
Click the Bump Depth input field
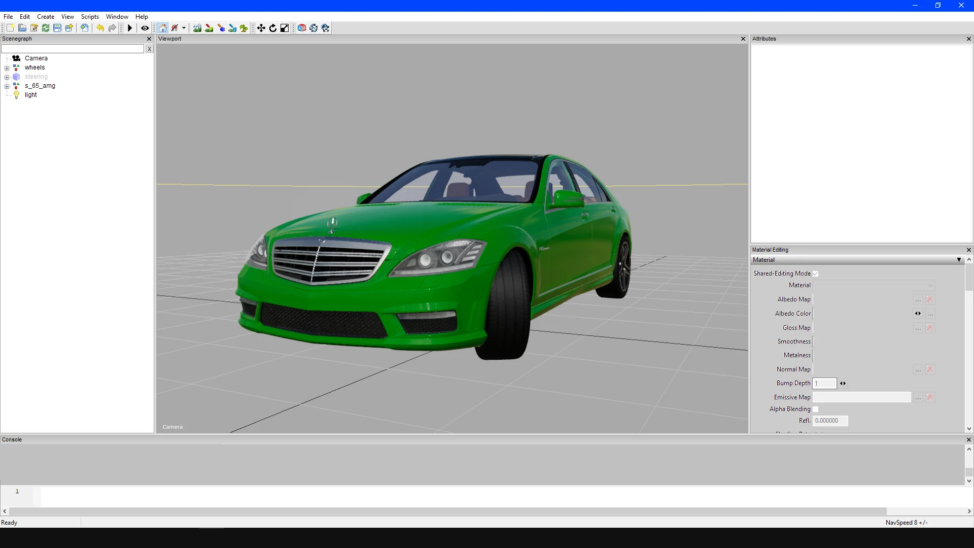tap(824, 384)
